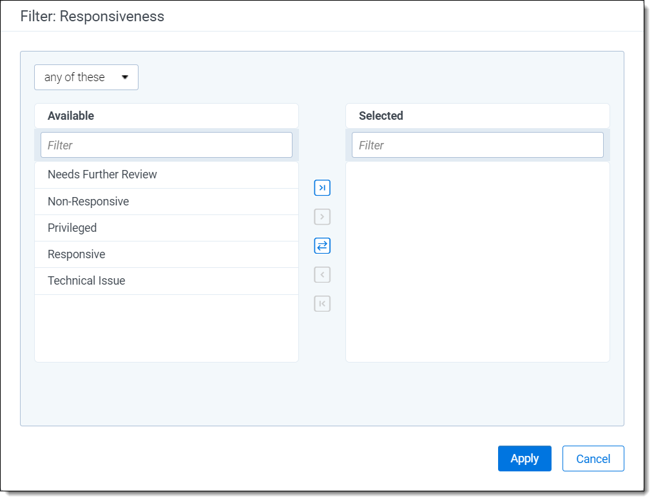Click blank space below Technical Issue
This screenshot has width=654, height=501.
coord(166,328)
